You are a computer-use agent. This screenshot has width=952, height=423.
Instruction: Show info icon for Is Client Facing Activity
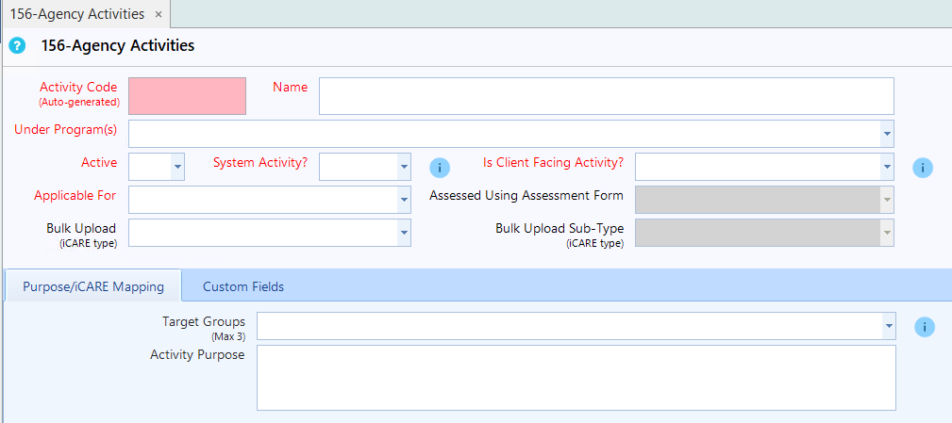pyautogui.click(x=922, y=168)
